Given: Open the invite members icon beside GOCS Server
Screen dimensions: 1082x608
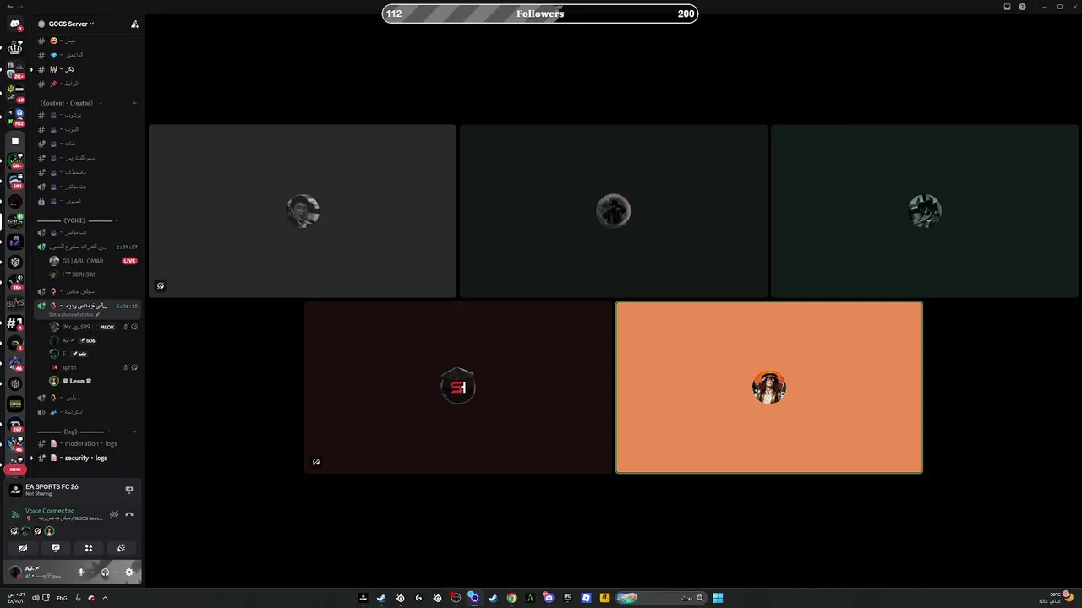Looking at the screenshot, I should (134, 24).
